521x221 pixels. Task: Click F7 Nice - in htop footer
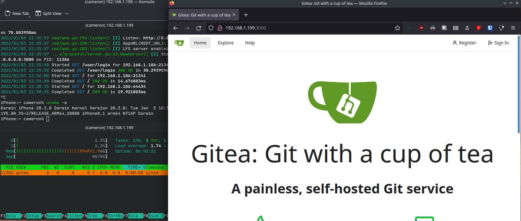(x=132, y=215)
